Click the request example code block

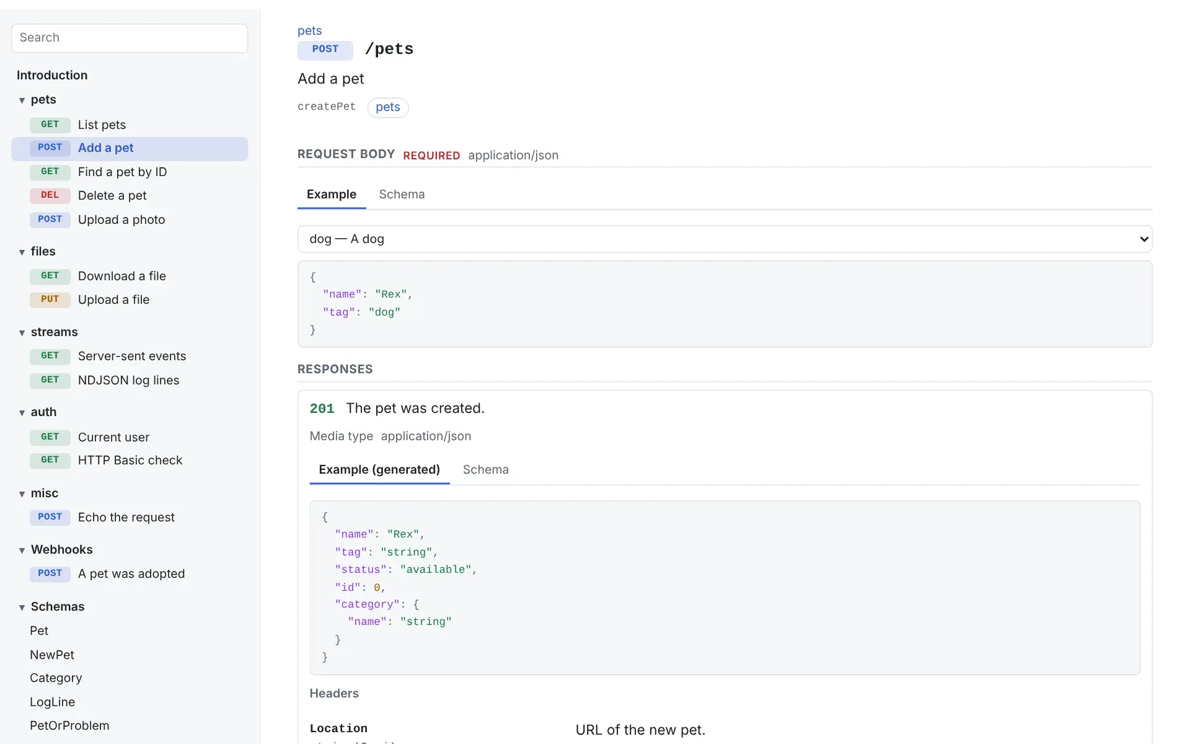tap(725, 304)
